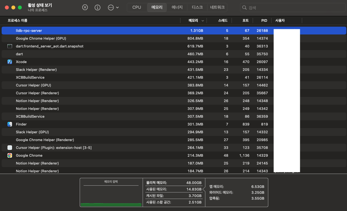
Task: Select the Google Chrome app icon
Action: click(x=10, y=155)
